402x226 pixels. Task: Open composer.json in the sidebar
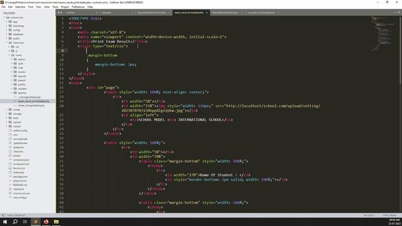tap(21, 160)
